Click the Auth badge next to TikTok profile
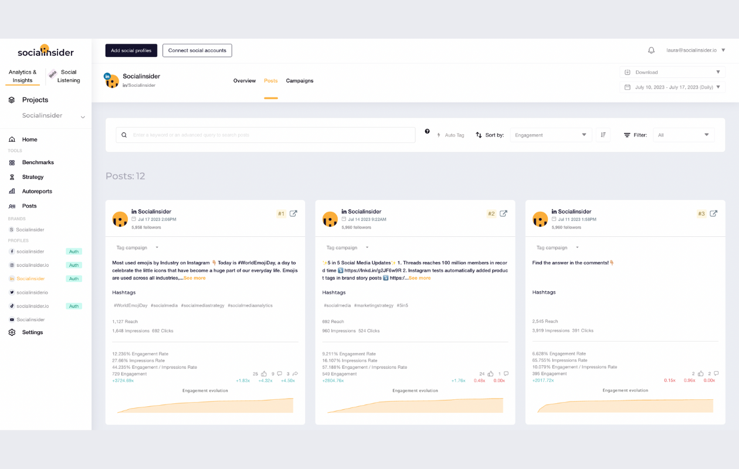This screenshot has height=469, width=739. coord(74,306)
